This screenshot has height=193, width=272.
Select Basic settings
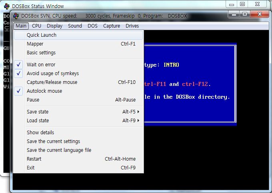click(78, 53)
